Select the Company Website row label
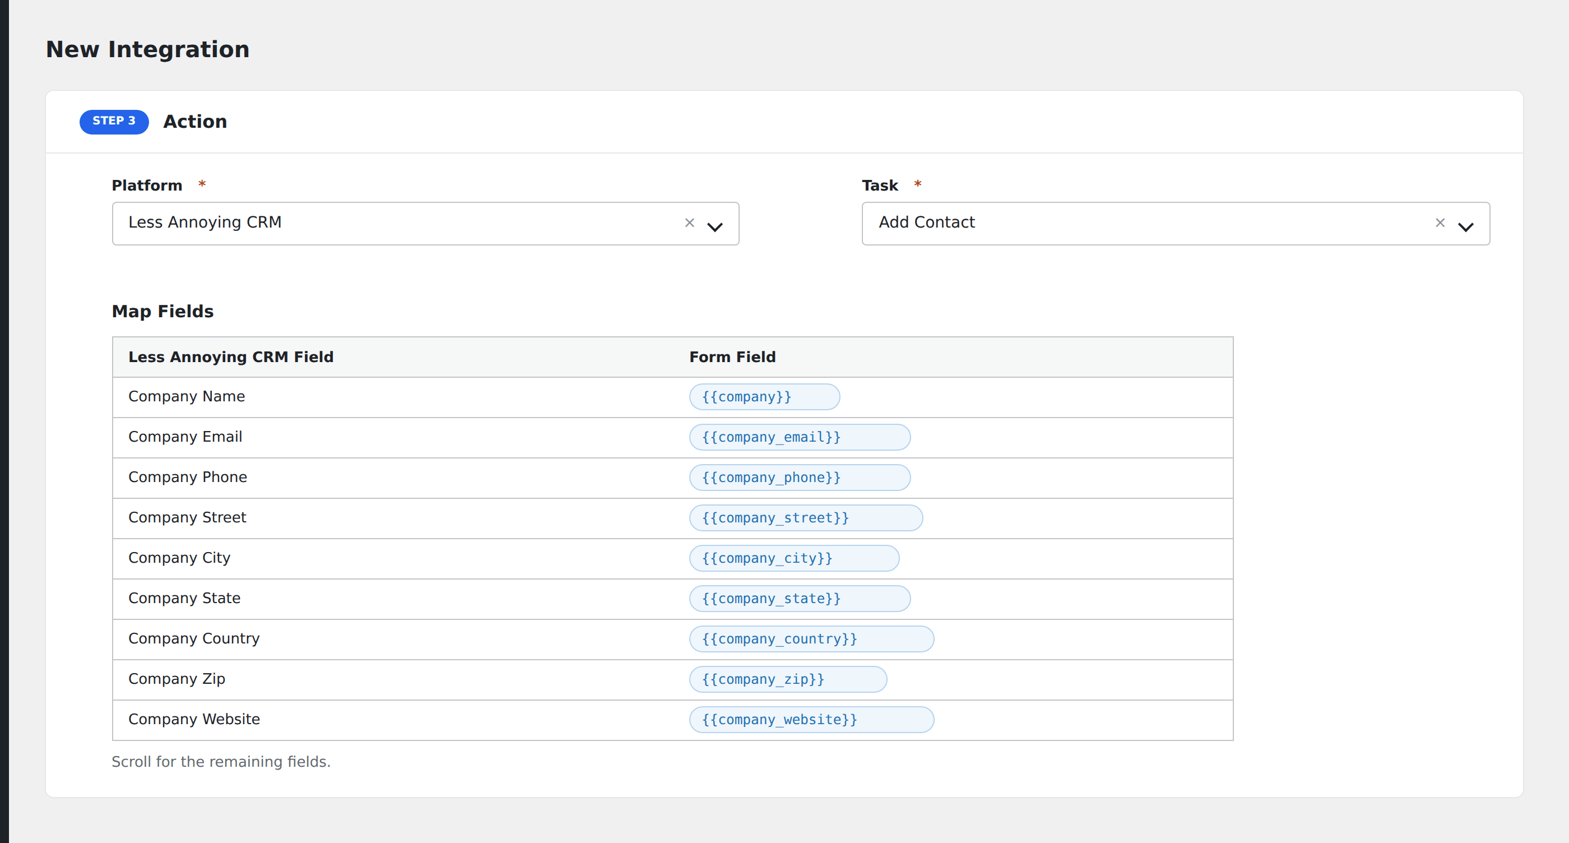1569x843 pixels. pos(194,719)
